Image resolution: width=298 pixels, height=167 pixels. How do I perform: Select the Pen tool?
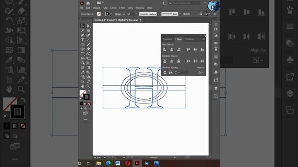coord(82,35)
